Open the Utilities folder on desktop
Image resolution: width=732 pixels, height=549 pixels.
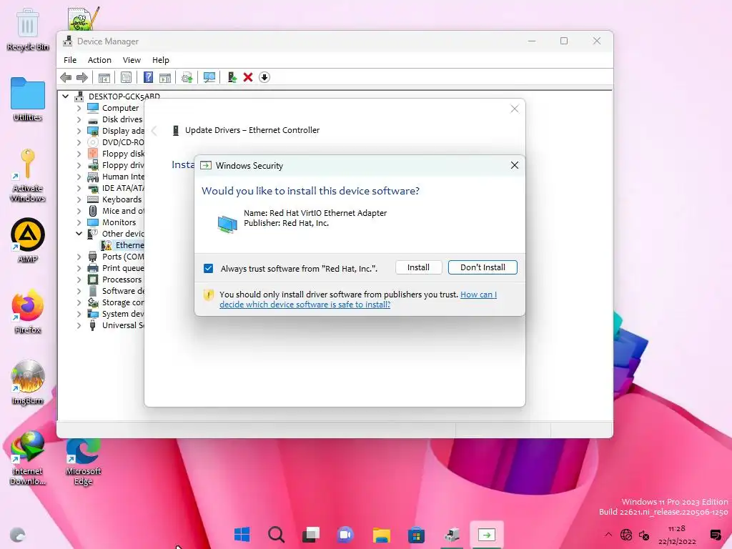[28, 99]
